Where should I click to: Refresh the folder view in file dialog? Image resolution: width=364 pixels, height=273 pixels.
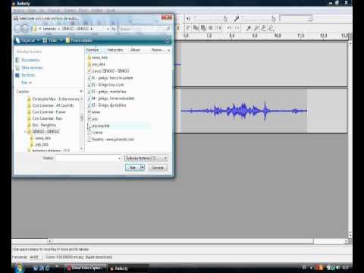coord(114,29)
